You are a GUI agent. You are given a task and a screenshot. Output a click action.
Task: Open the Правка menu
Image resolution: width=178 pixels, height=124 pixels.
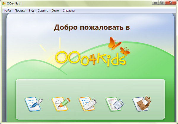click(20, 11)
